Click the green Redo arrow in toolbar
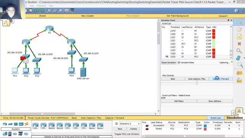 point(42,11)
